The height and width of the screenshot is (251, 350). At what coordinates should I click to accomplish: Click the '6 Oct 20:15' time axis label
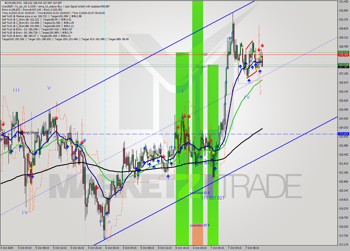click(200, 248)
